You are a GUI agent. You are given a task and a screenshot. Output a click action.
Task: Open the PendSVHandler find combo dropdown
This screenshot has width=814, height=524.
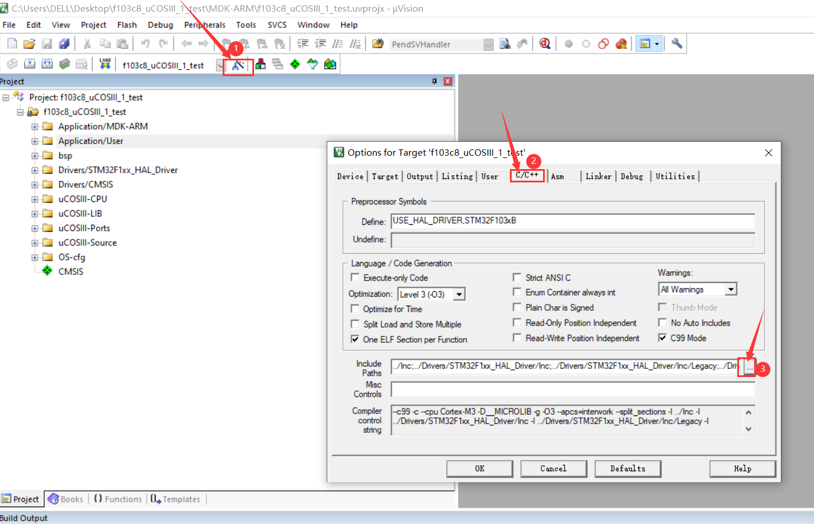(488, 45)
